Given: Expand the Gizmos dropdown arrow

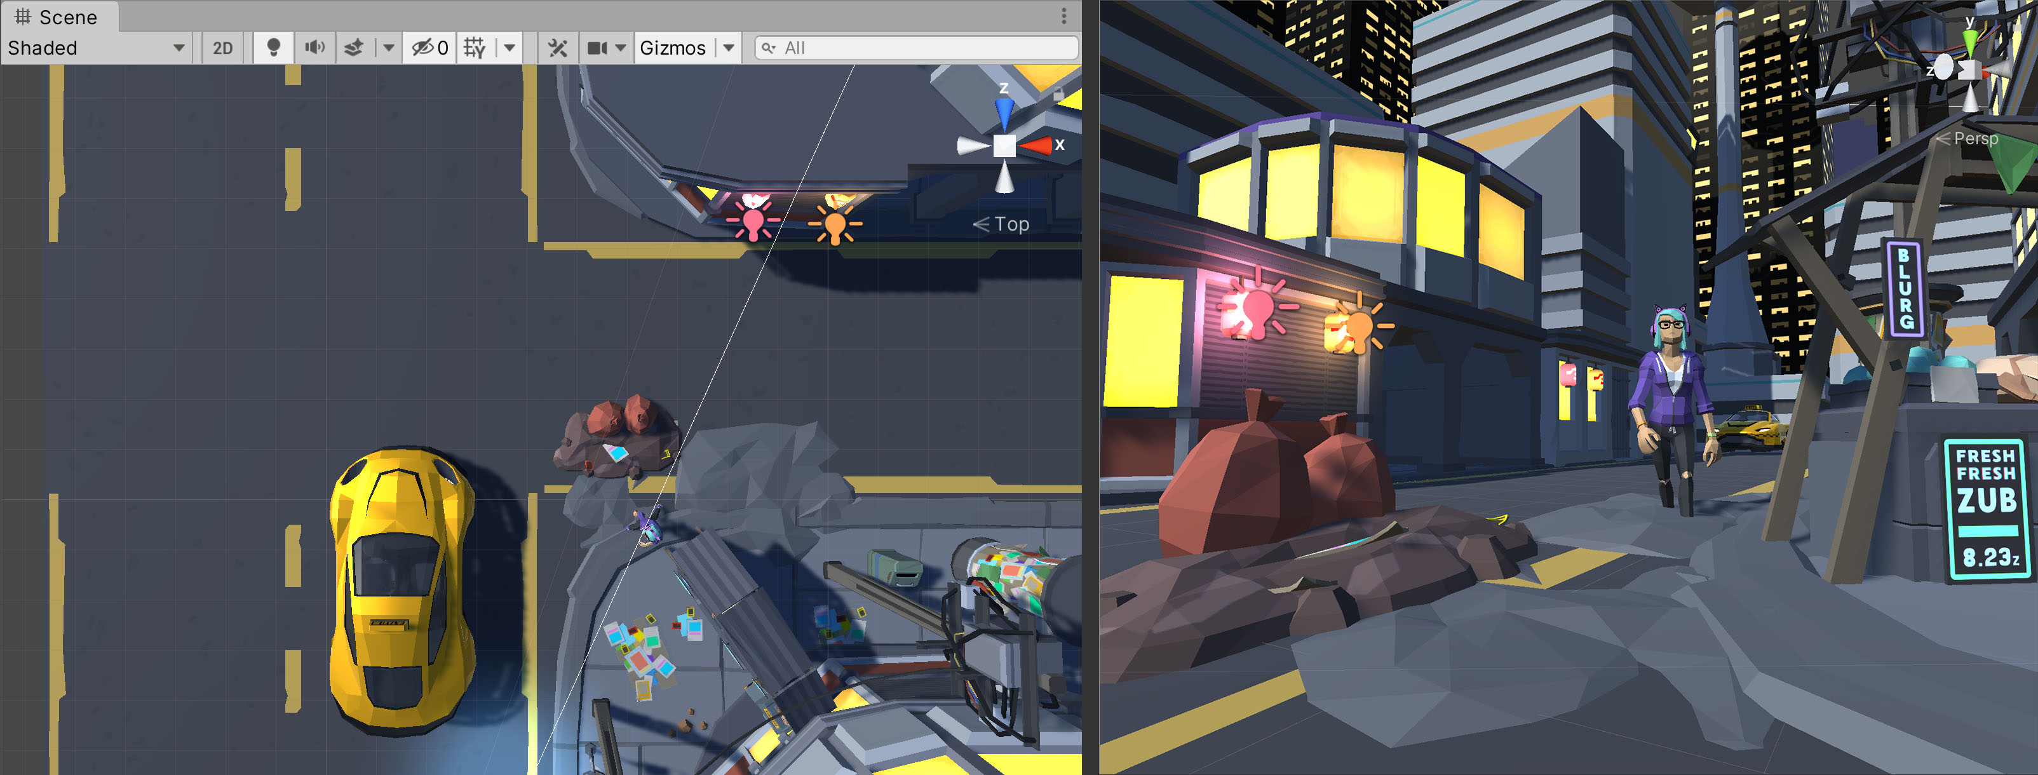Looking at the screenshot, I should point(729,48).
